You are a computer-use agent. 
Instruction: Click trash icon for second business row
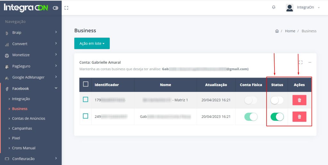[x=299, y=117]
